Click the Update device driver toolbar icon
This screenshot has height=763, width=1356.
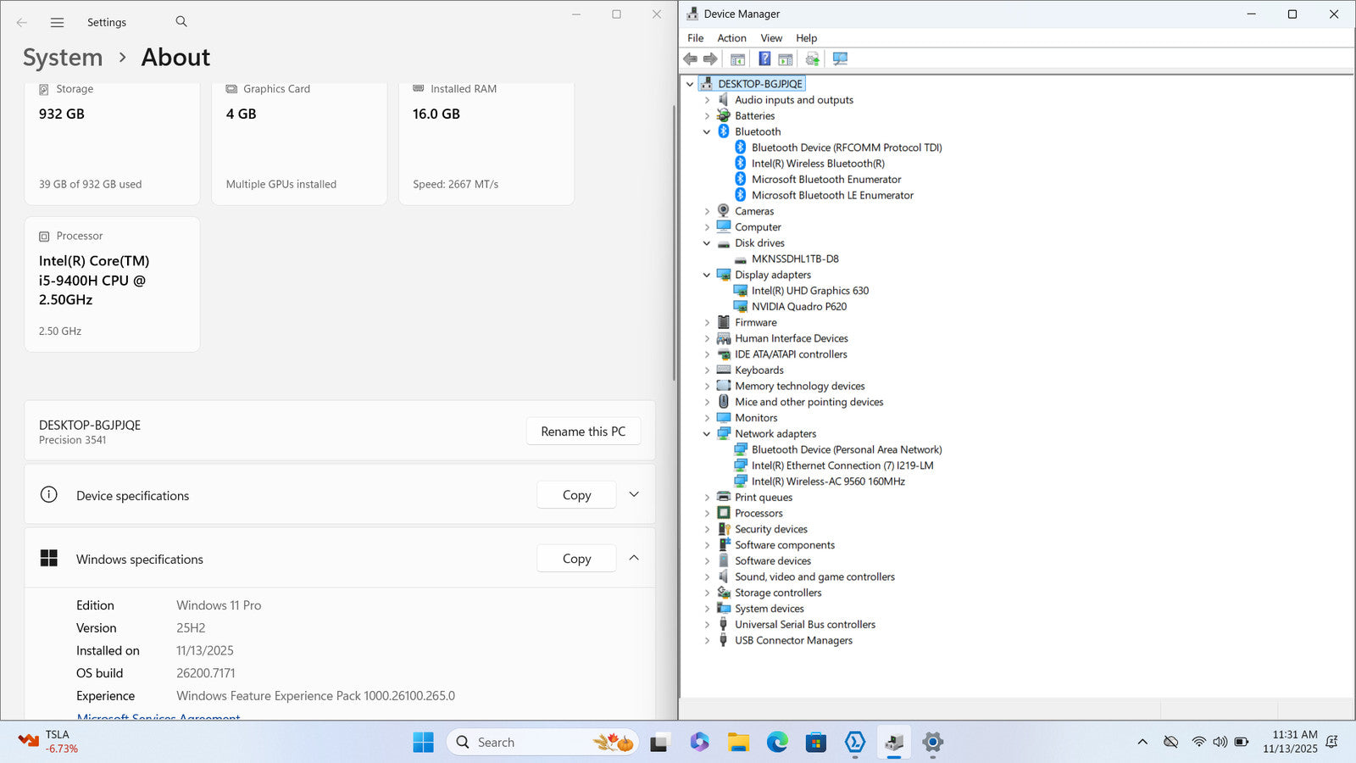tap(812, 58)
